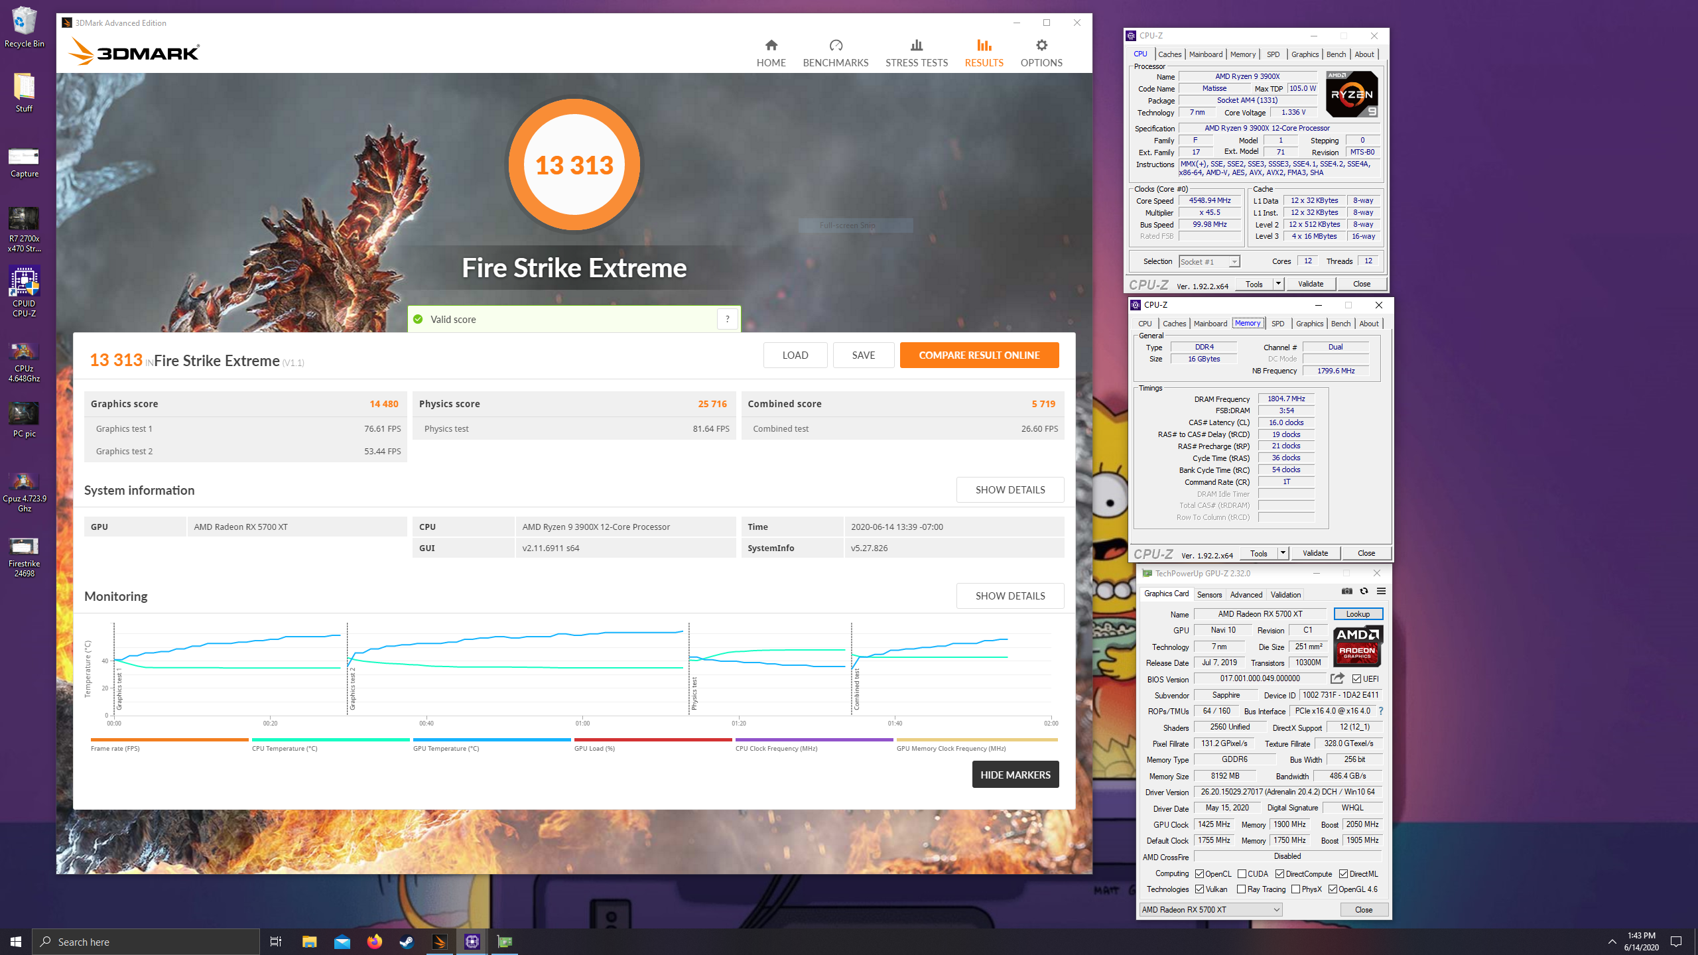This screenshot has height=955, width=1698.
Task: Toggle the Vulkan checkbox in GPU-Z
Action: 1199,889
